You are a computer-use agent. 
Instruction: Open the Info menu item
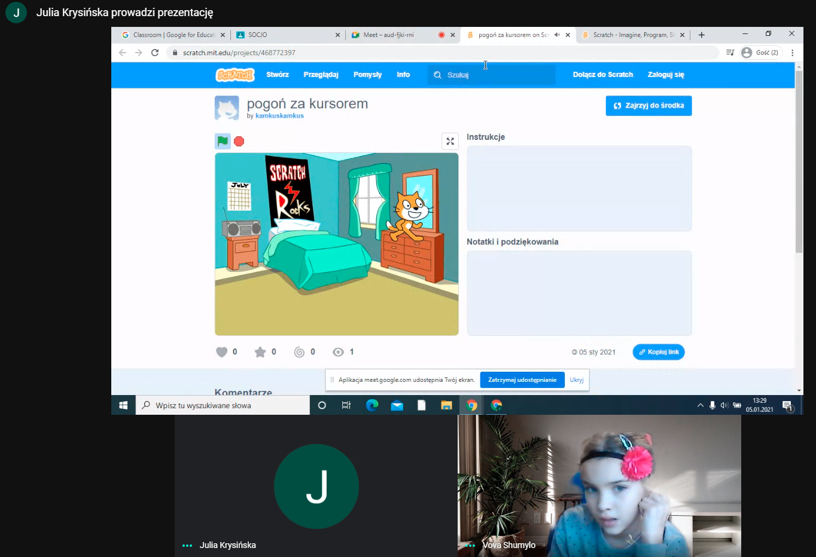(403, 75)
